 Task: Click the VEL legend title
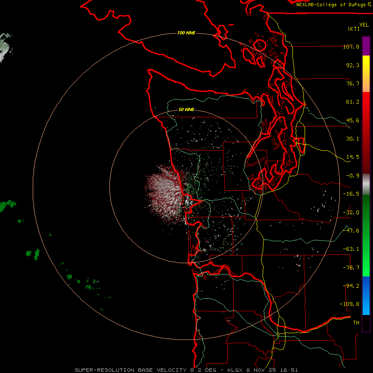[x=364, y=25]
